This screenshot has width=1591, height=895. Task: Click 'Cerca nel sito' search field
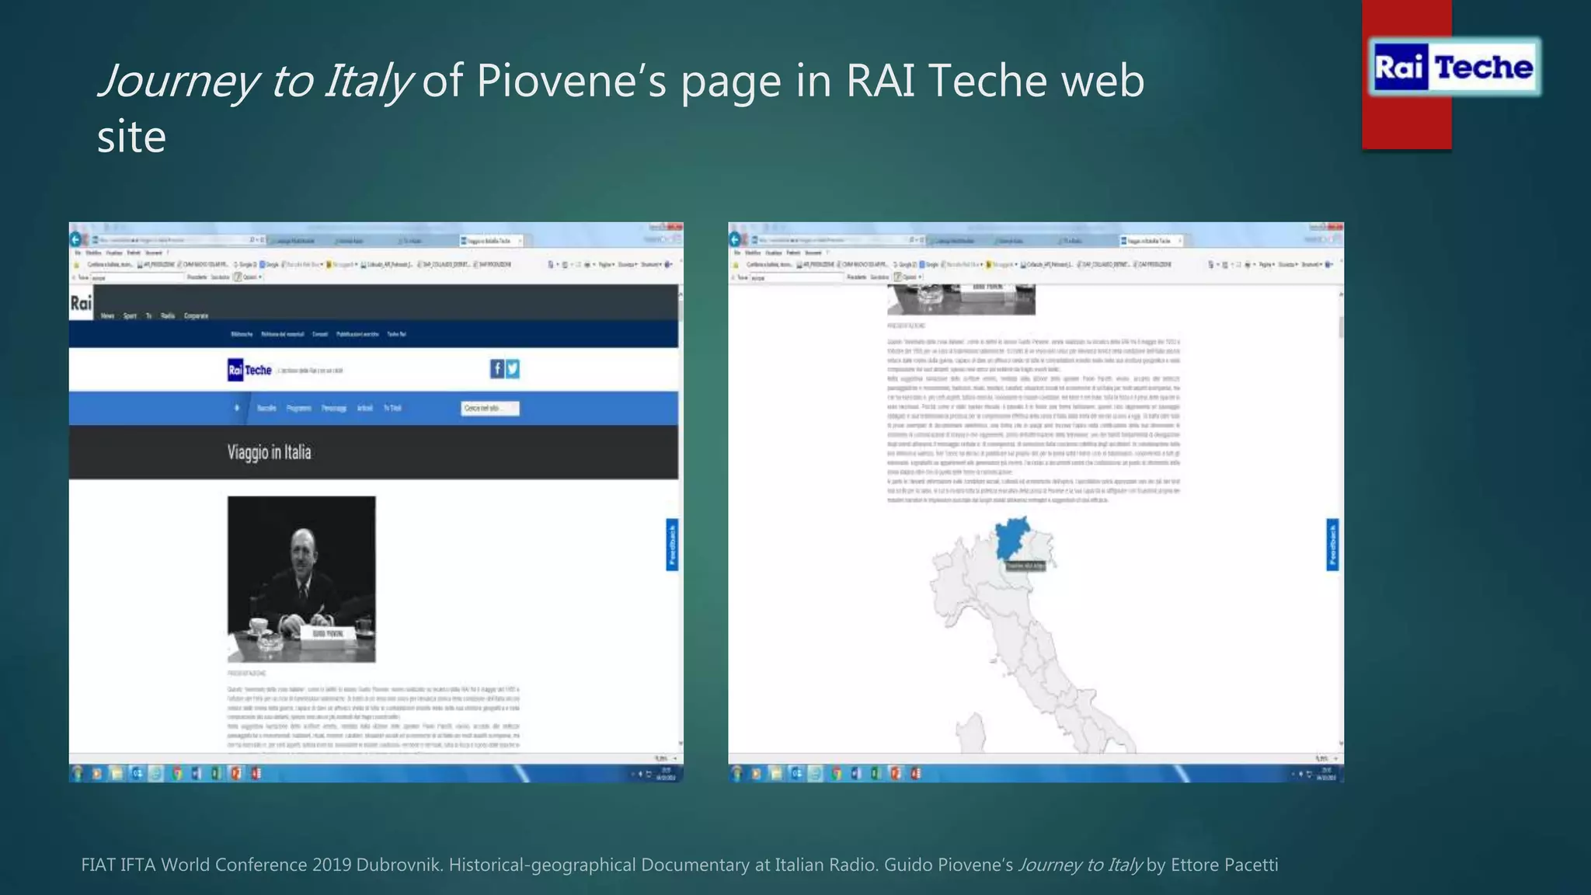click(x=490, y=408)
